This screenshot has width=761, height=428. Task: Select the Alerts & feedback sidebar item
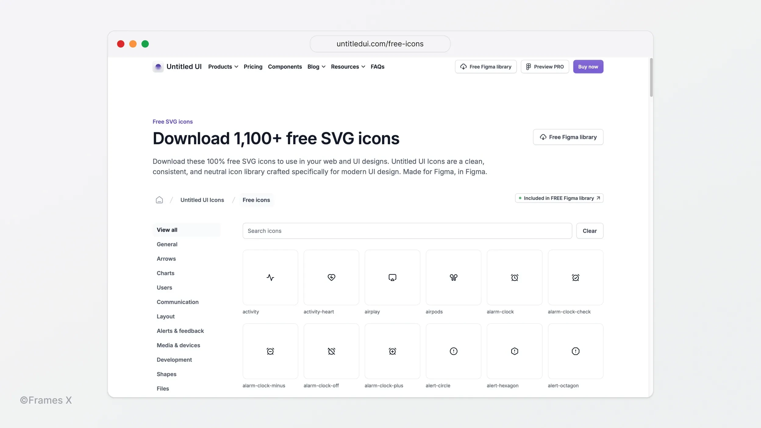(180, 331)
